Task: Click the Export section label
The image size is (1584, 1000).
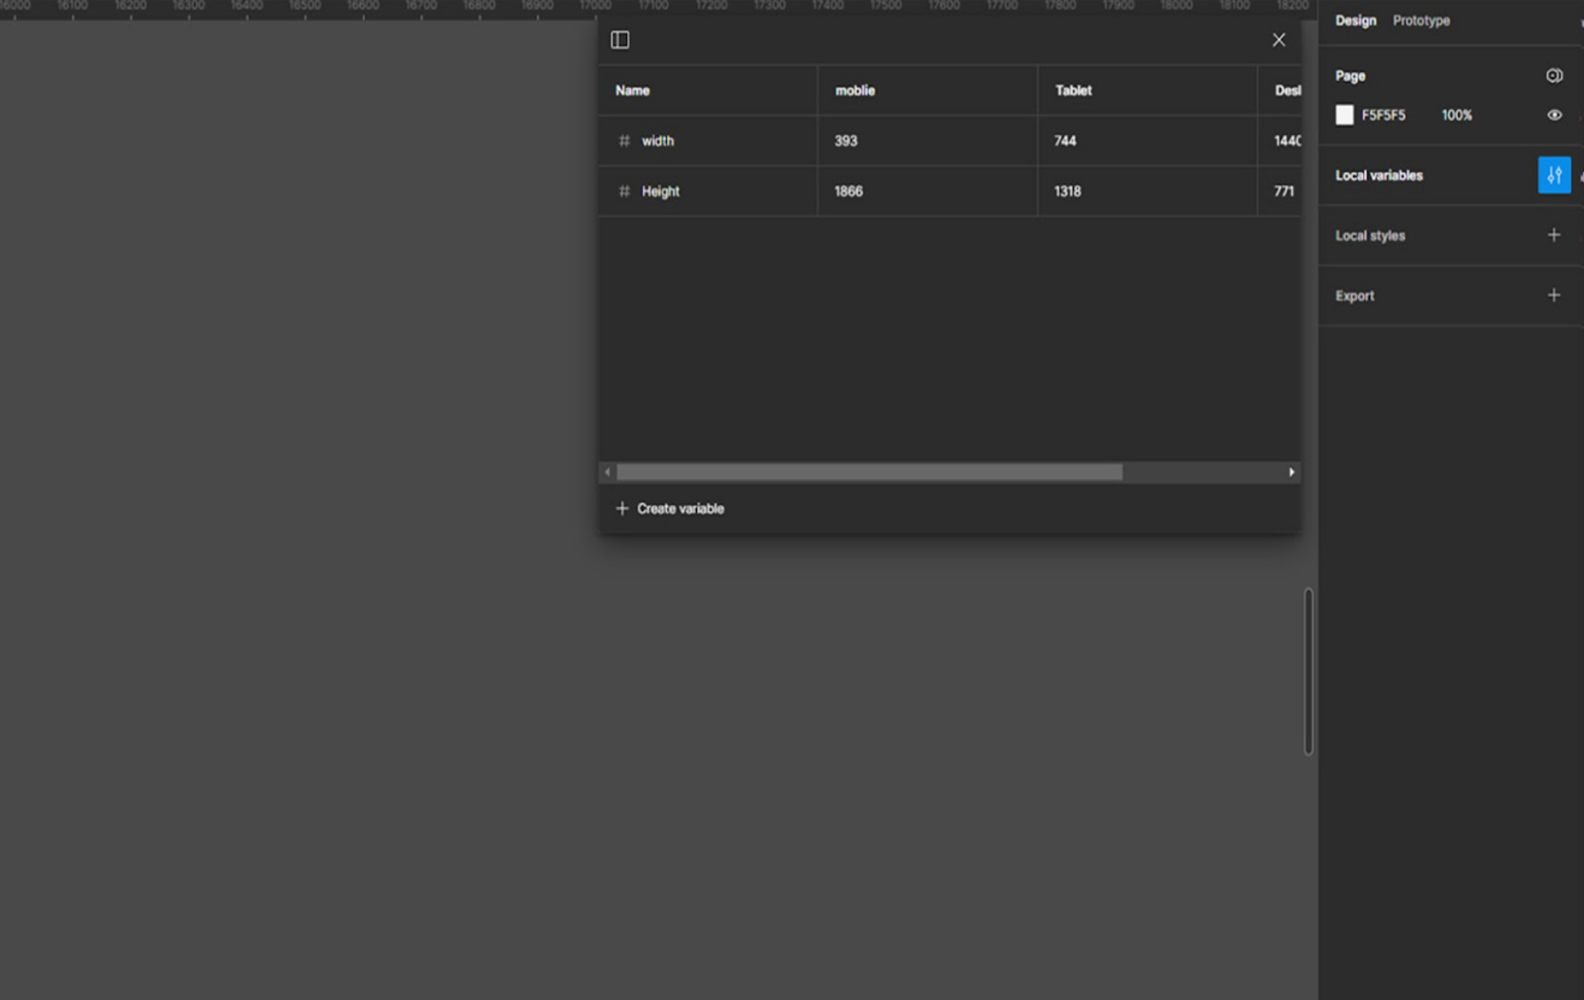Action: [1355, 296]
